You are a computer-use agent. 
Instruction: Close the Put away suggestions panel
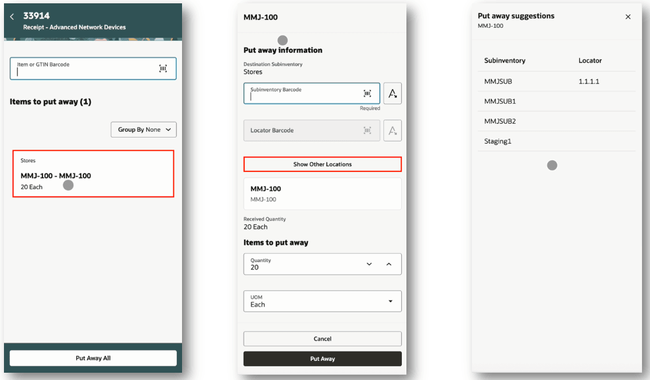(x=628, y=17)
